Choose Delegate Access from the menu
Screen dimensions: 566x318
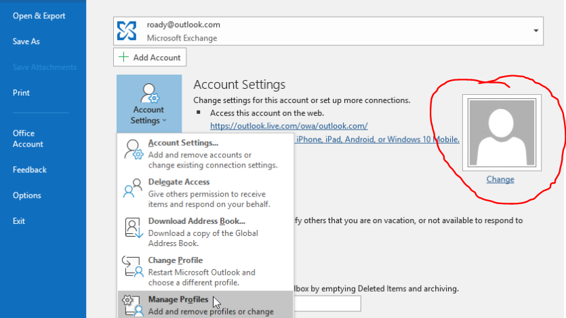tap(205, 193)
